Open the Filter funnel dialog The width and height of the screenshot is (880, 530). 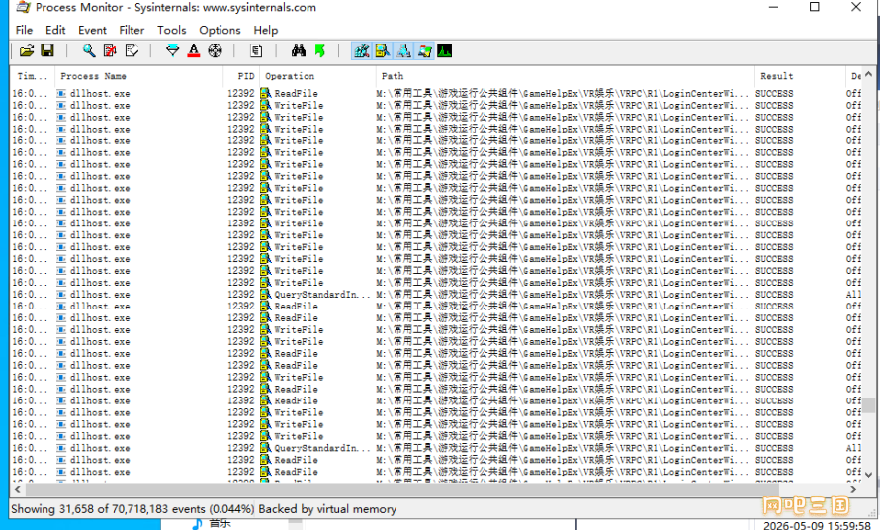tap(172, 51)
